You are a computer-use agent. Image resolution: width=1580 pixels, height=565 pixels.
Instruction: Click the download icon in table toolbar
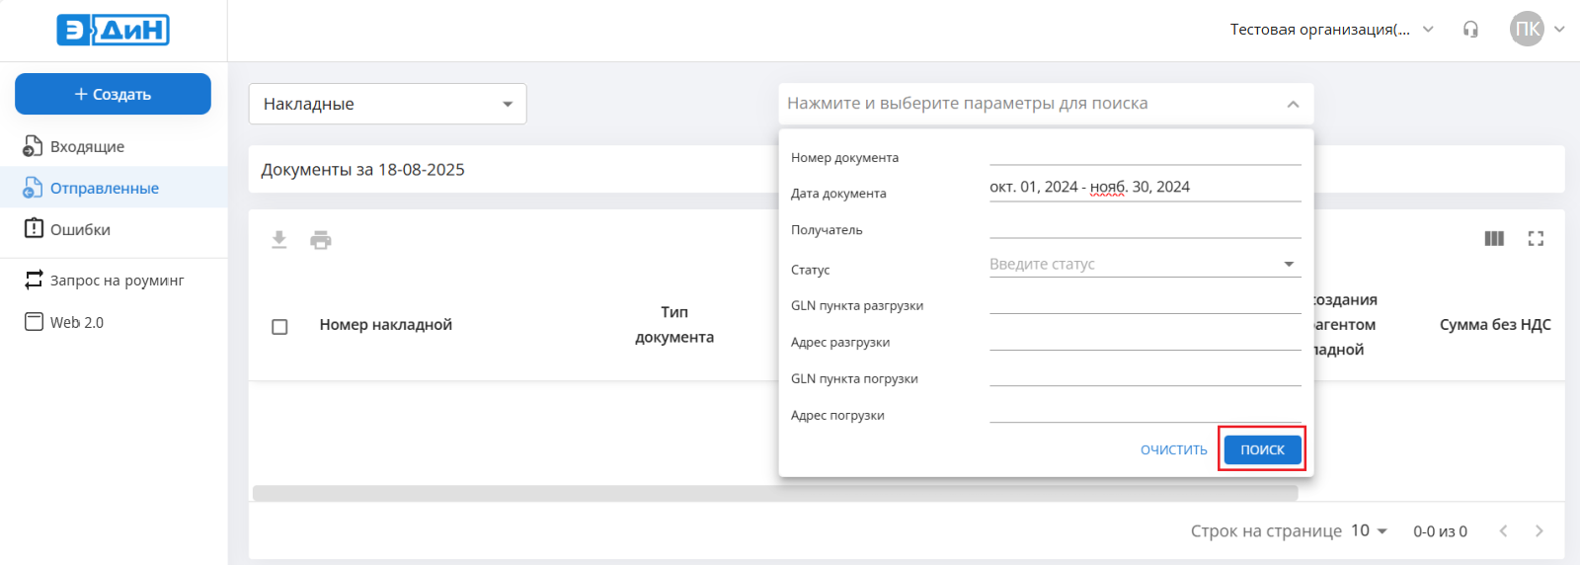pyautogui.click(x=279, y=240)
